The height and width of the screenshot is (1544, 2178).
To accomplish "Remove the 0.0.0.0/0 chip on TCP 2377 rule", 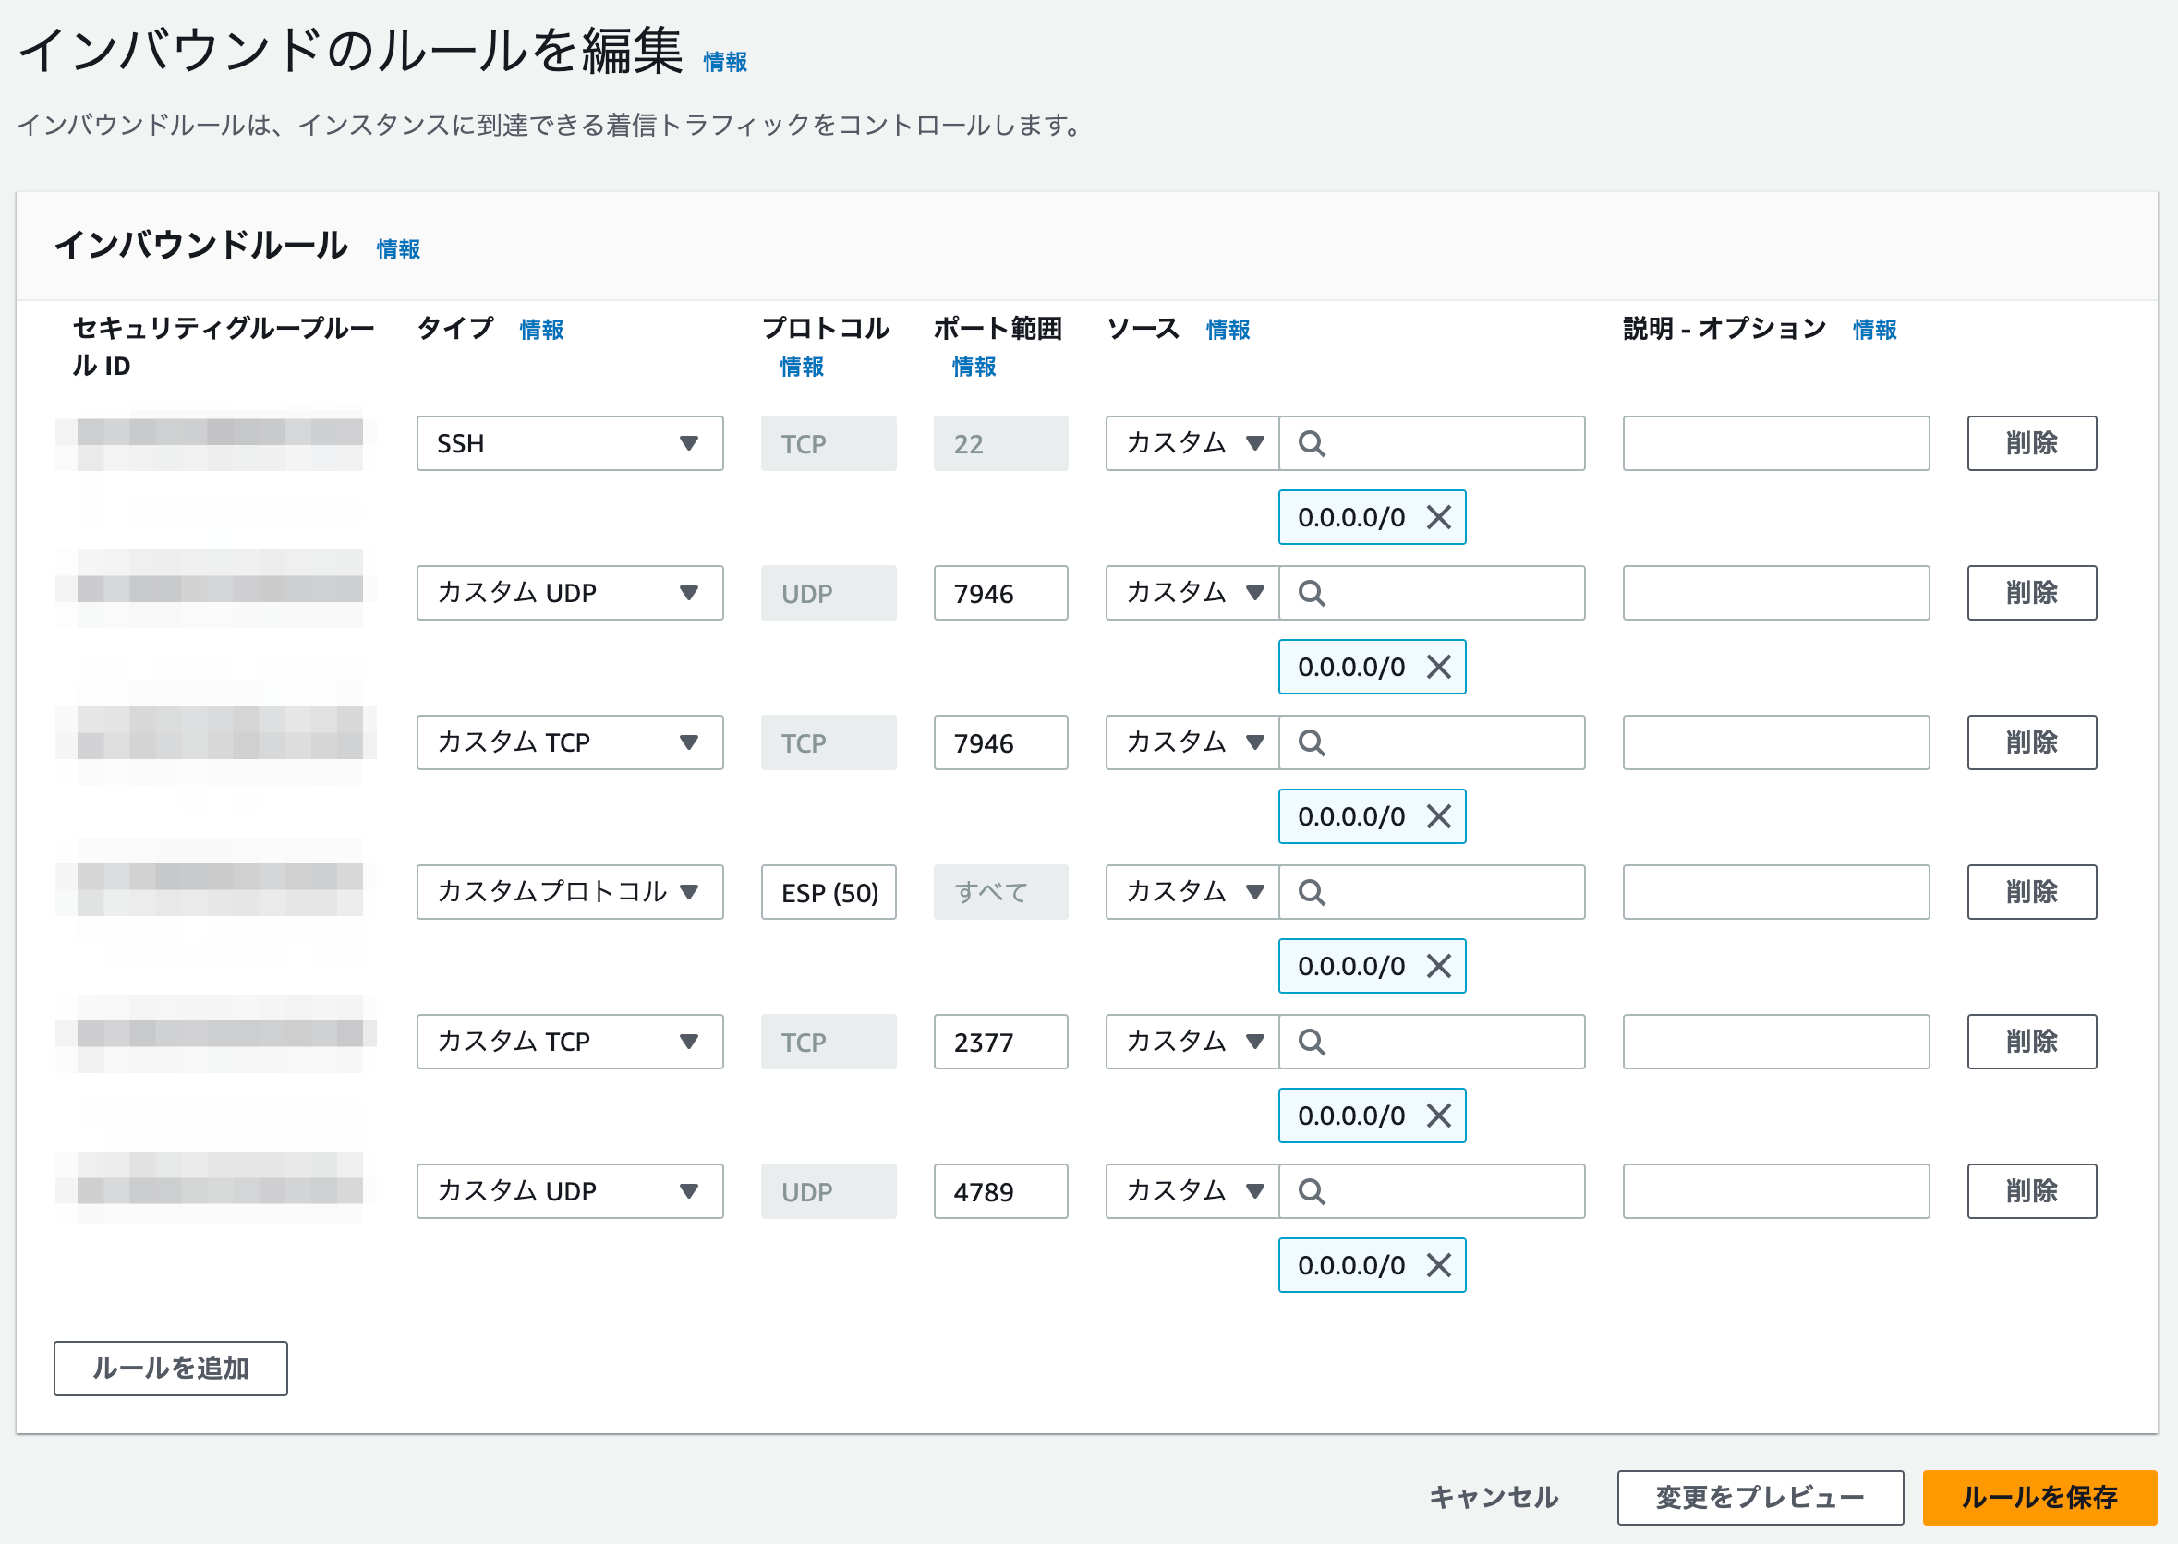I will [x=1438, y=1116].
